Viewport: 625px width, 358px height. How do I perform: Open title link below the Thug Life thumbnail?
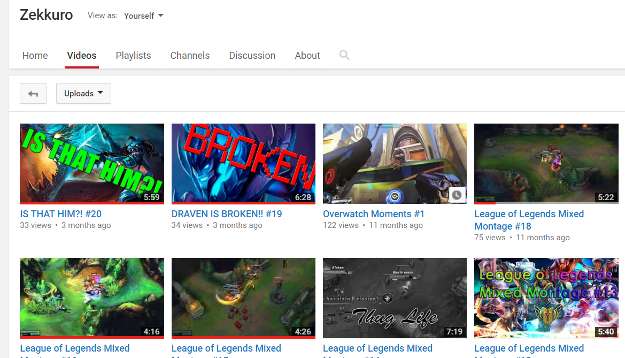pyautogui.click(x=378, y=350)
